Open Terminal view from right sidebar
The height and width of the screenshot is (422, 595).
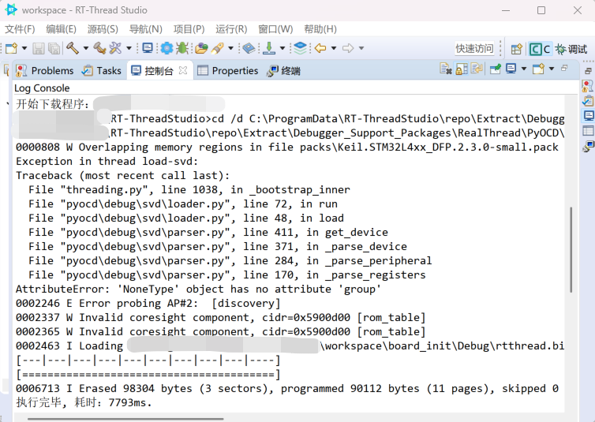(588, 146)
